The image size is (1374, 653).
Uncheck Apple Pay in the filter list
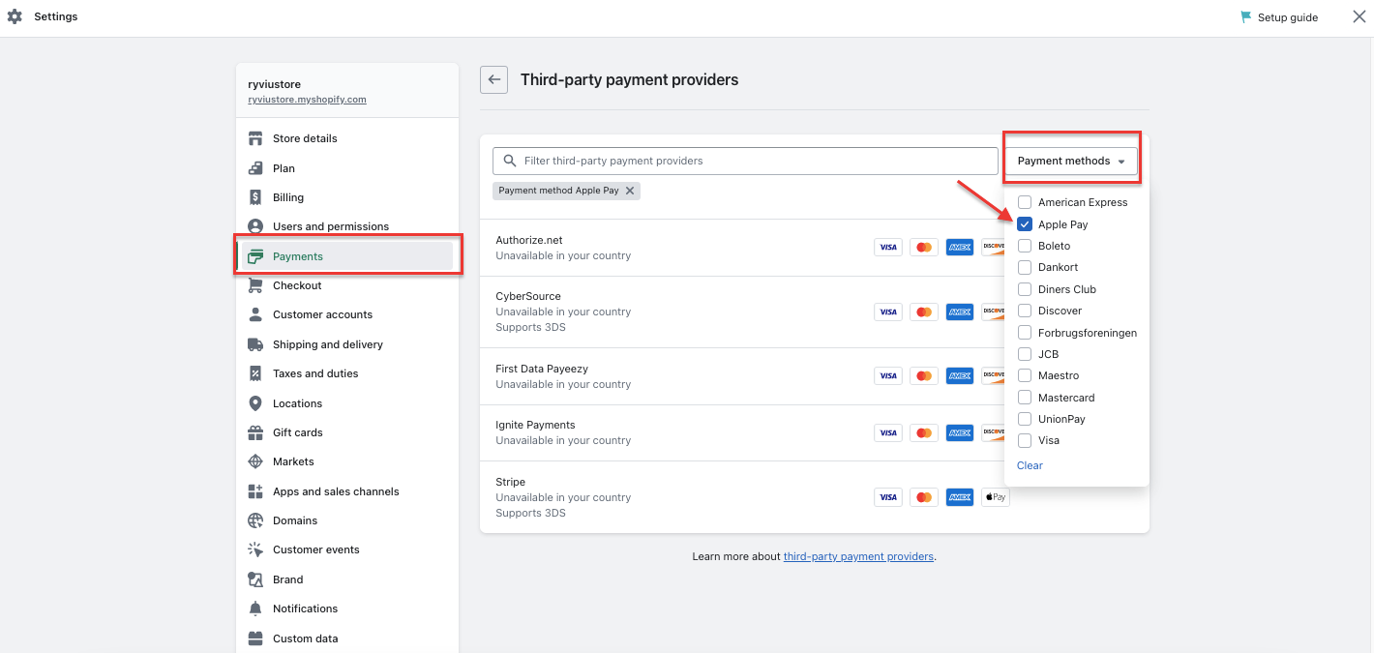pos(1024,223)
